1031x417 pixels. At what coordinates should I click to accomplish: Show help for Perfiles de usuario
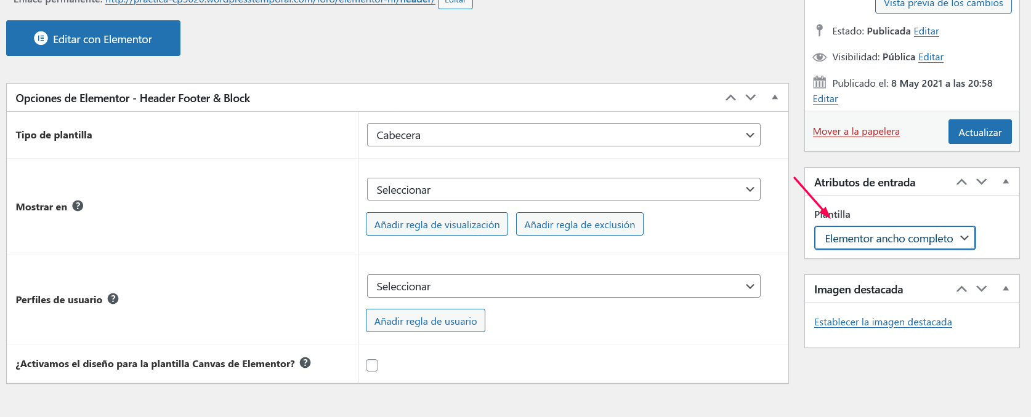(x=113, y=299)
